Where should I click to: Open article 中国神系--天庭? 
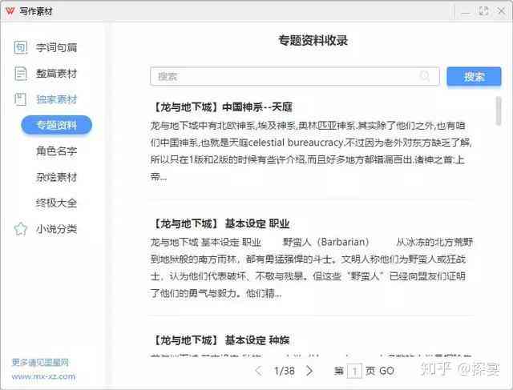coord(223,107)
